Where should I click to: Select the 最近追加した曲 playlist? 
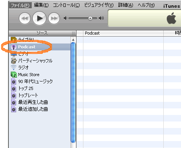tap(40, 109)
